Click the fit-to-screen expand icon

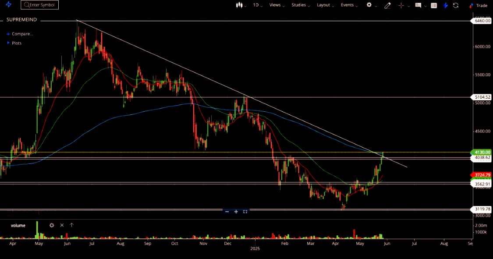point(245,212)
